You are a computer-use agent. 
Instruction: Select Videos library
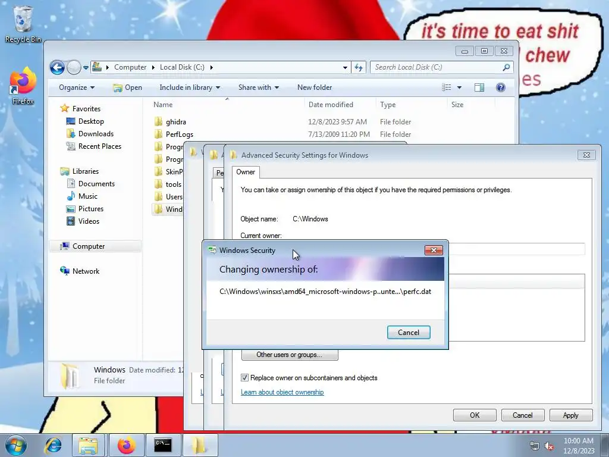tap(89, 221)
